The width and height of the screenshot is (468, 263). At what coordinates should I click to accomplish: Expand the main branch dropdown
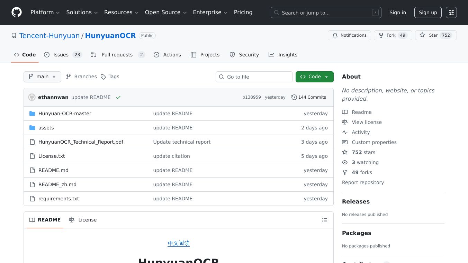pos(42,77)
